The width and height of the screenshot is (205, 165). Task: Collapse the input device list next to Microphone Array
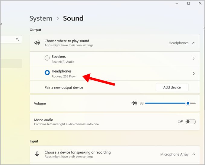click(x=194, y=154)
